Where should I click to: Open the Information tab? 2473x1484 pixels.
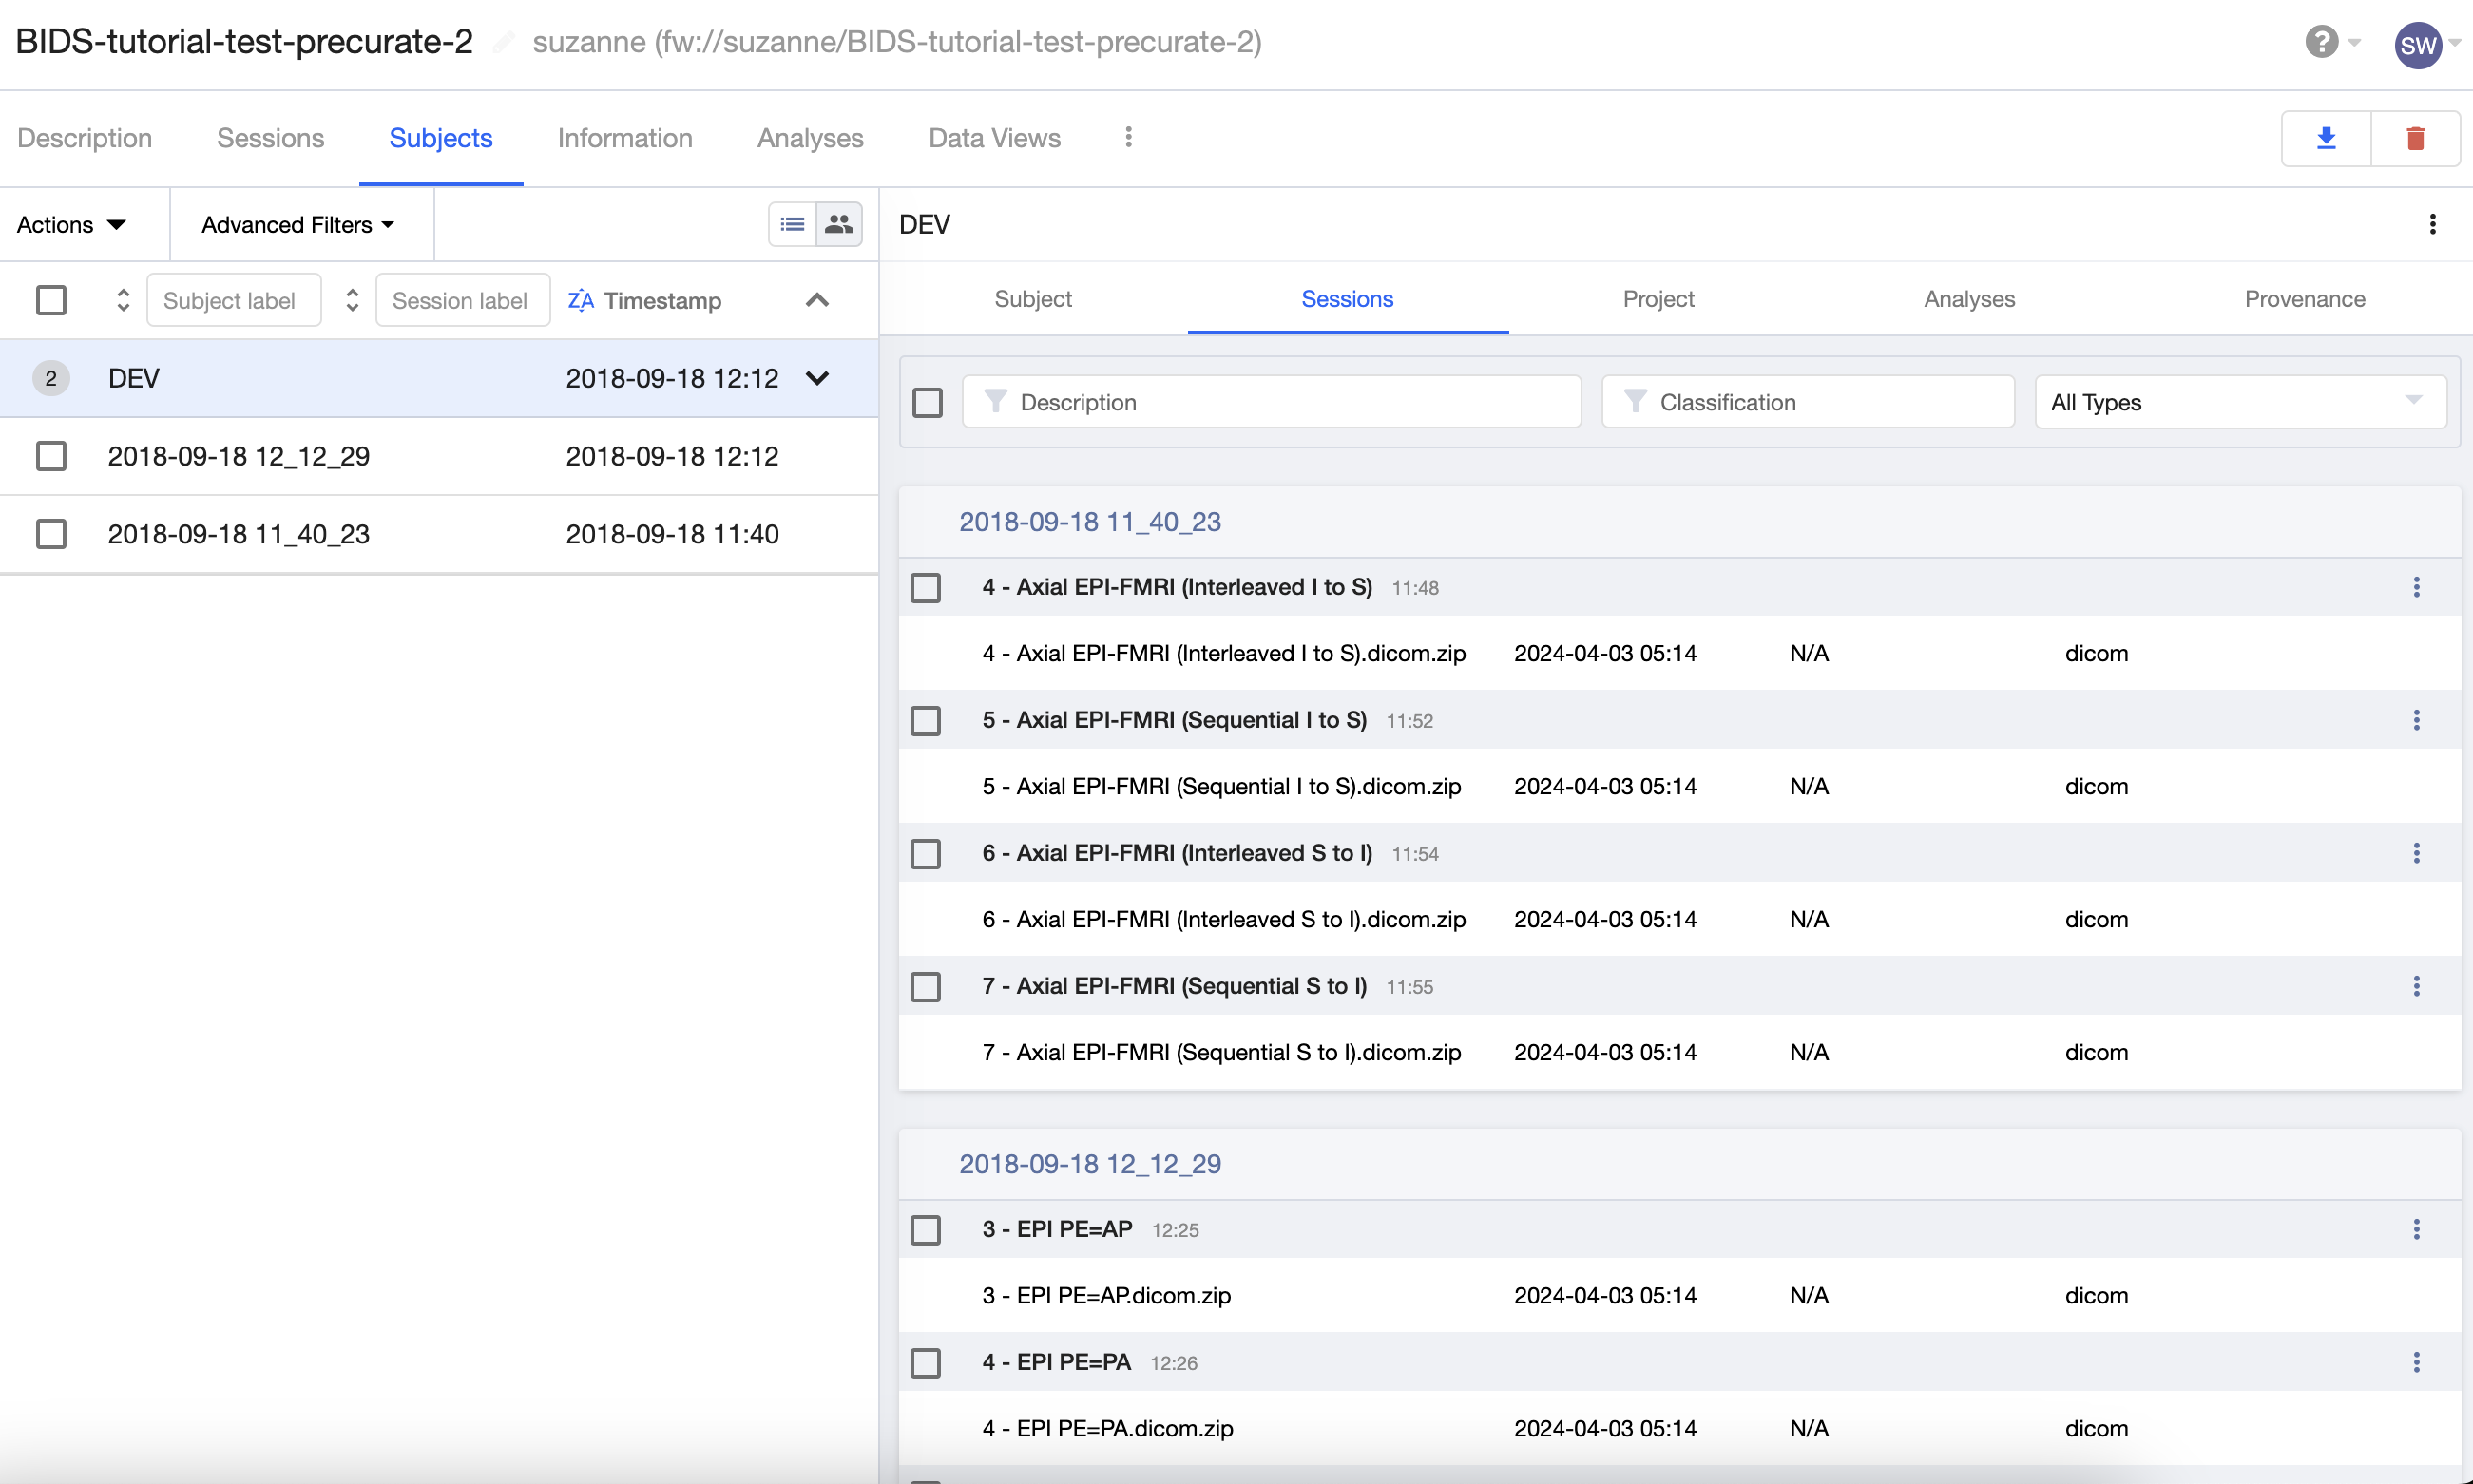pyautogui.click(x=624, y=138)
